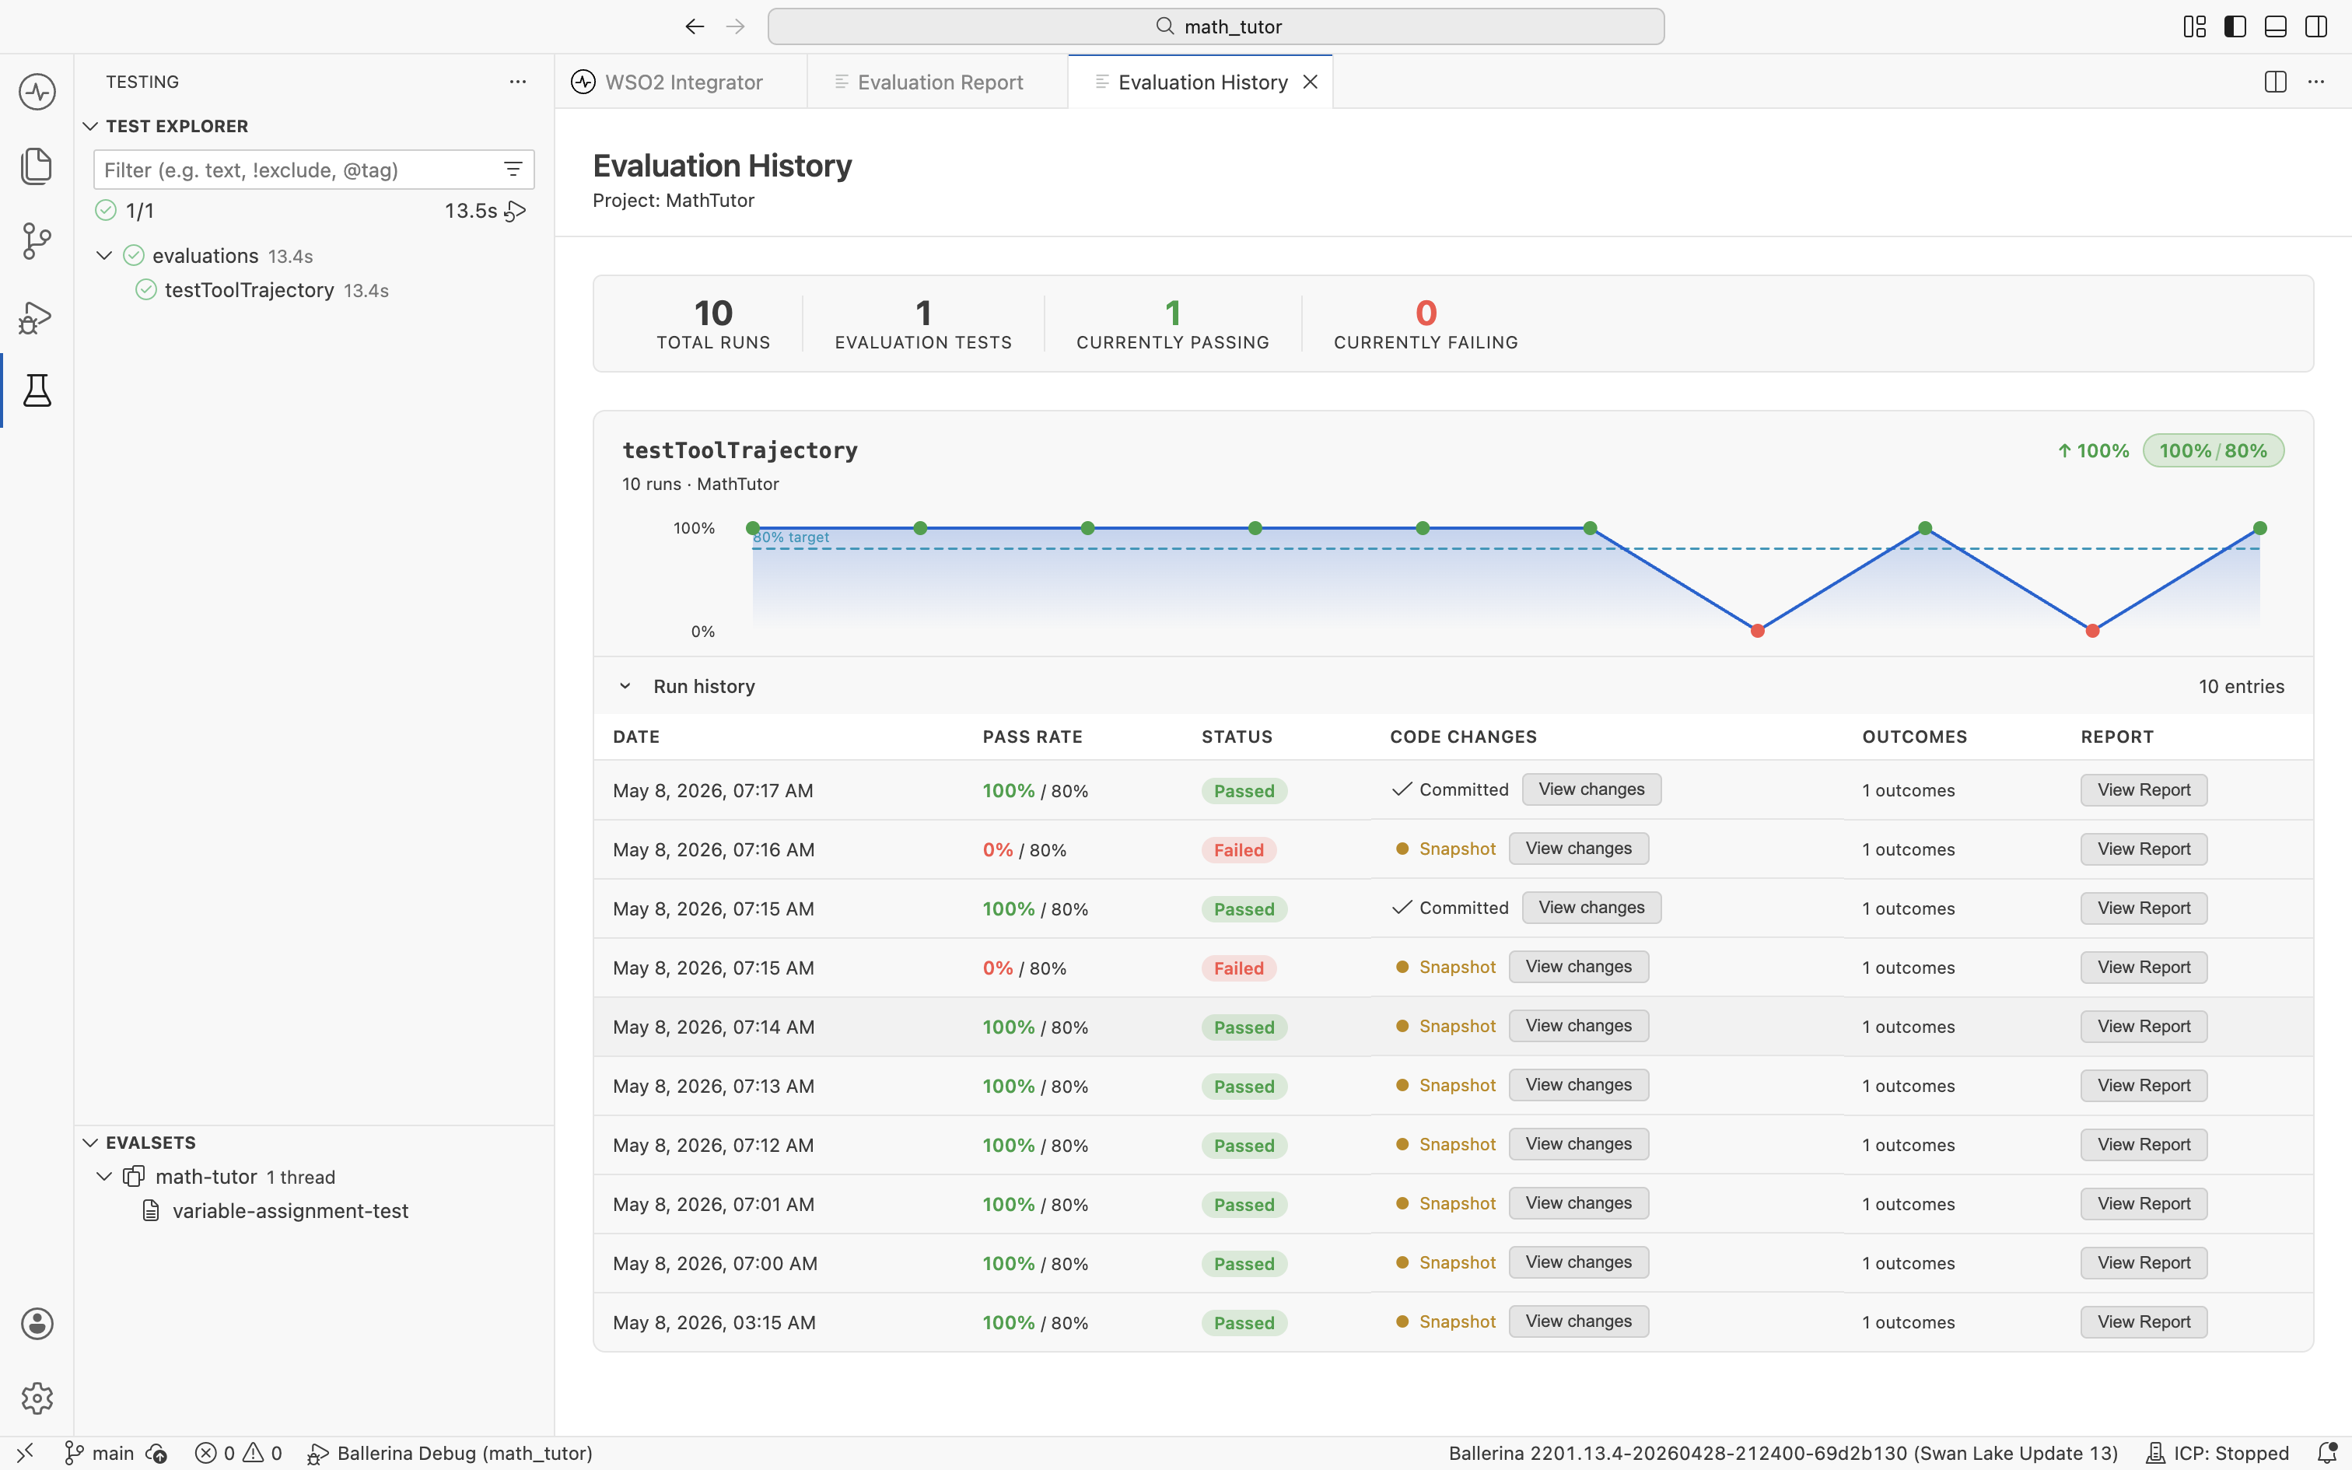Open the editor more actions menu

tap(2316, 82)
